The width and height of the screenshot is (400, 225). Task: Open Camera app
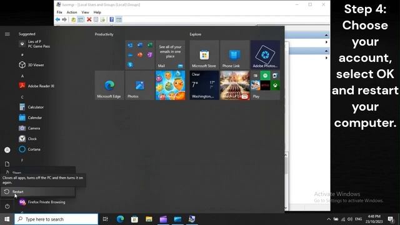[29, 128]
